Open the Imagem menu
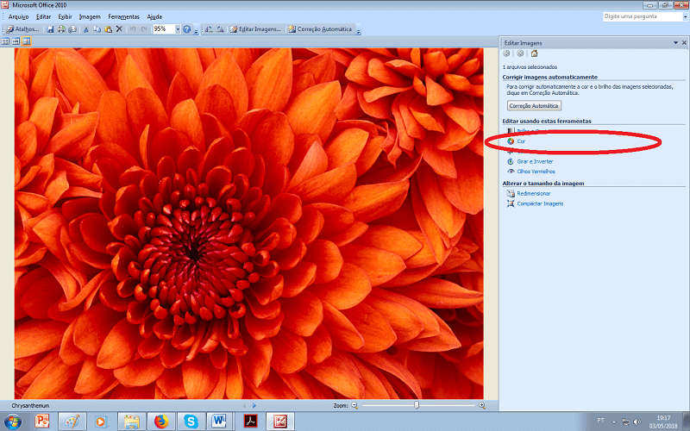 pos(89,16)
